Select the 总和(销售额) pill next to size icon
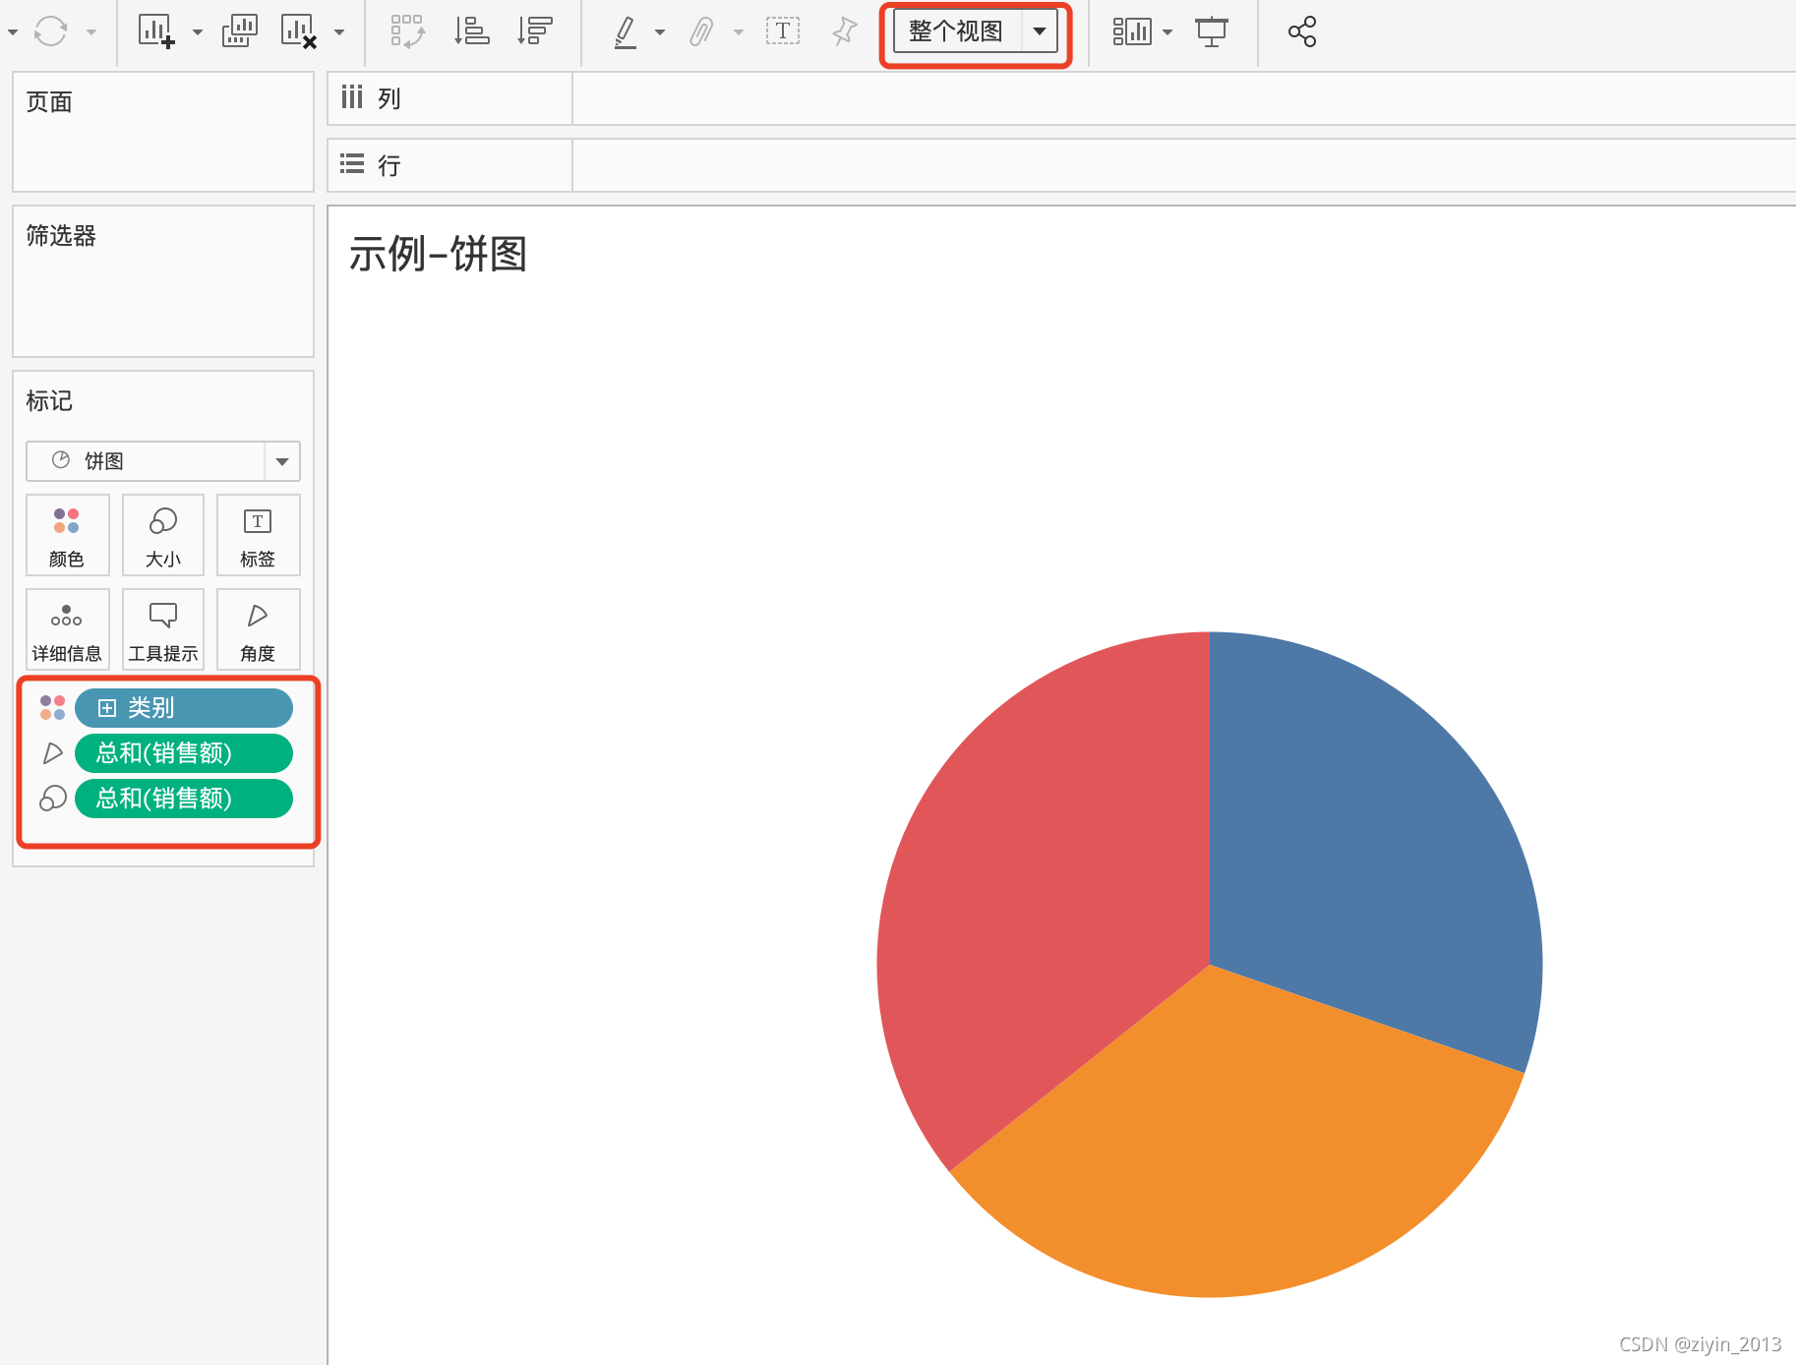The image size is (1796, 1365). click(x=184, y=799)
